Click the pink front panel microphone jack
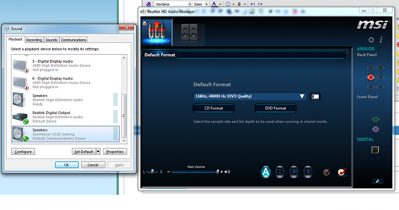This screenshot has height=210, width=399. (x=376, y=129)
